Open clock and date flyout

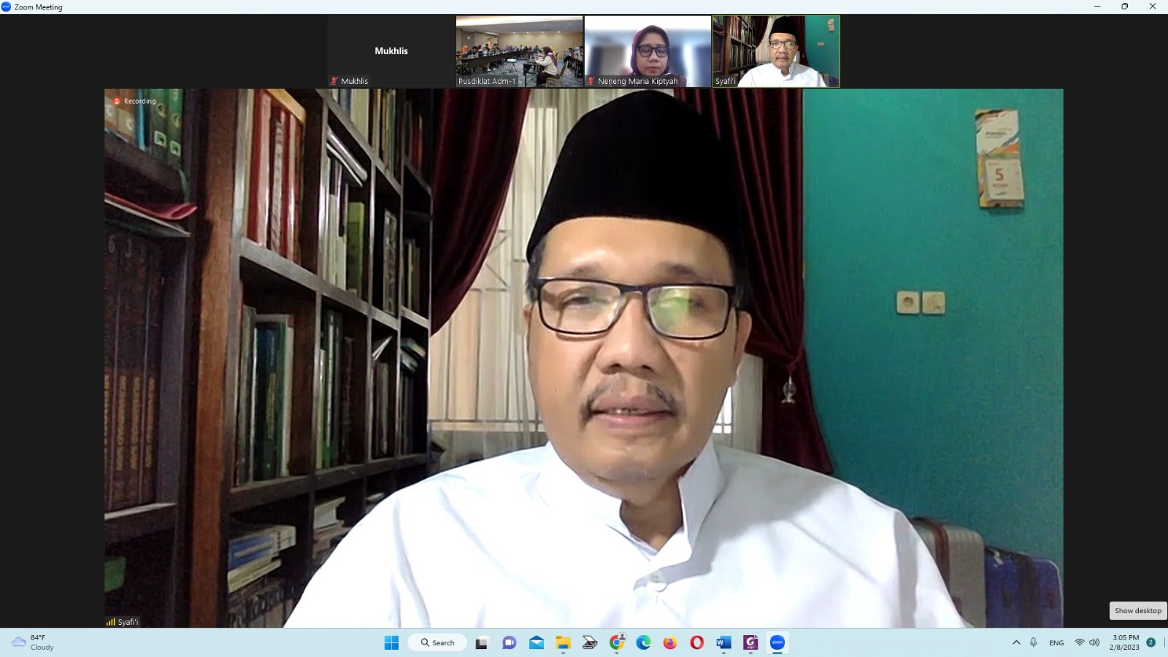(1125, 642)
